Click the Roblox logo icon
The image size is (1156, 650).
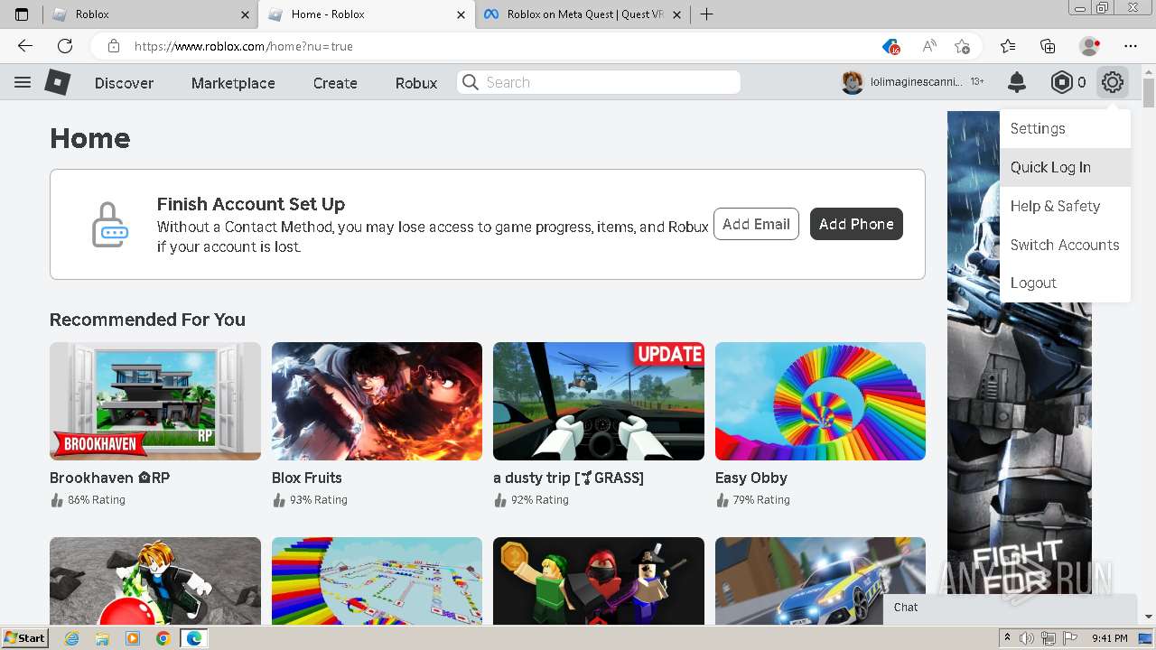point(58,82)
